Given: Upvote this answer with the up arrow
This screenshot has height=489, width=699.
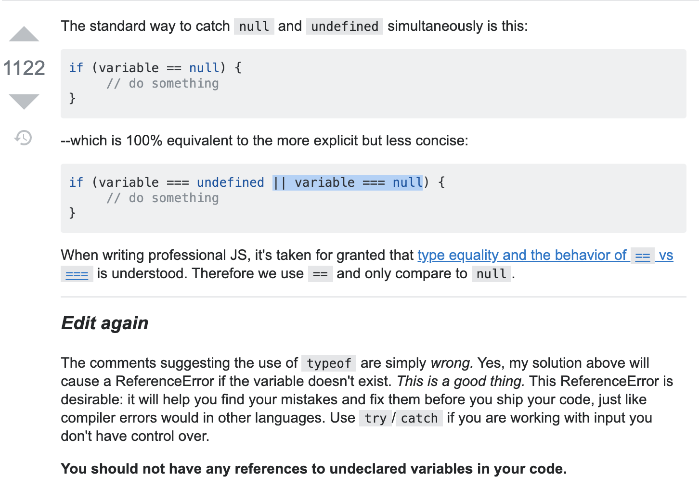Looking at the screenshot, I should click(x=24, y=35).
